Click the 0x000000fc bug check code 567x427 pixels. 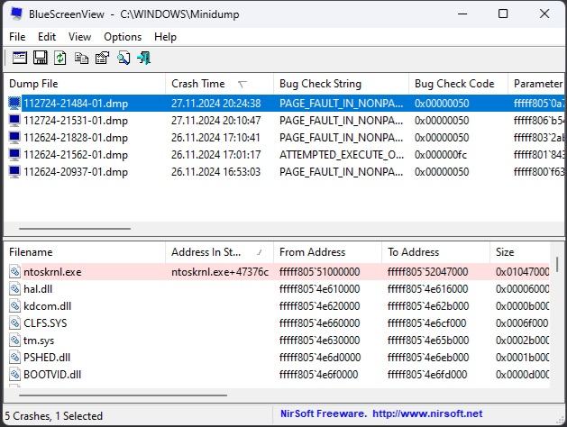[441, 155]
